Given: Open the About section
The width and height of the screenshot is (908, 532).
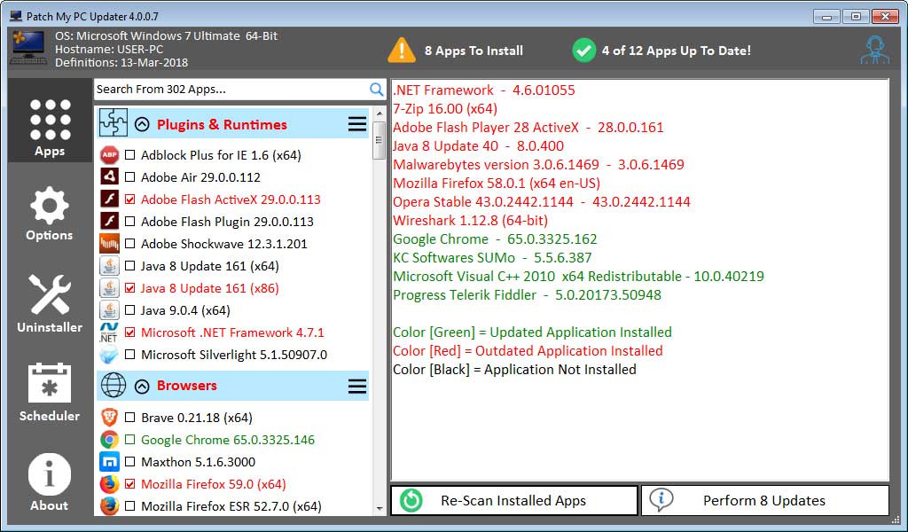Looking at the screenshot, I should coord(50,481).
